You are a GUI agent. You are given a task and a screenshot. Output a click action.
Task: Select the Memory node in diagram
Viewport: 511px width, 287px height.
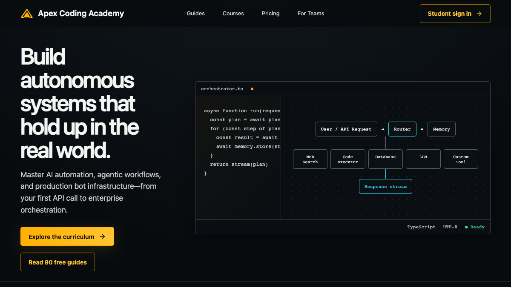pyautogui.click(x=442, y=129)
